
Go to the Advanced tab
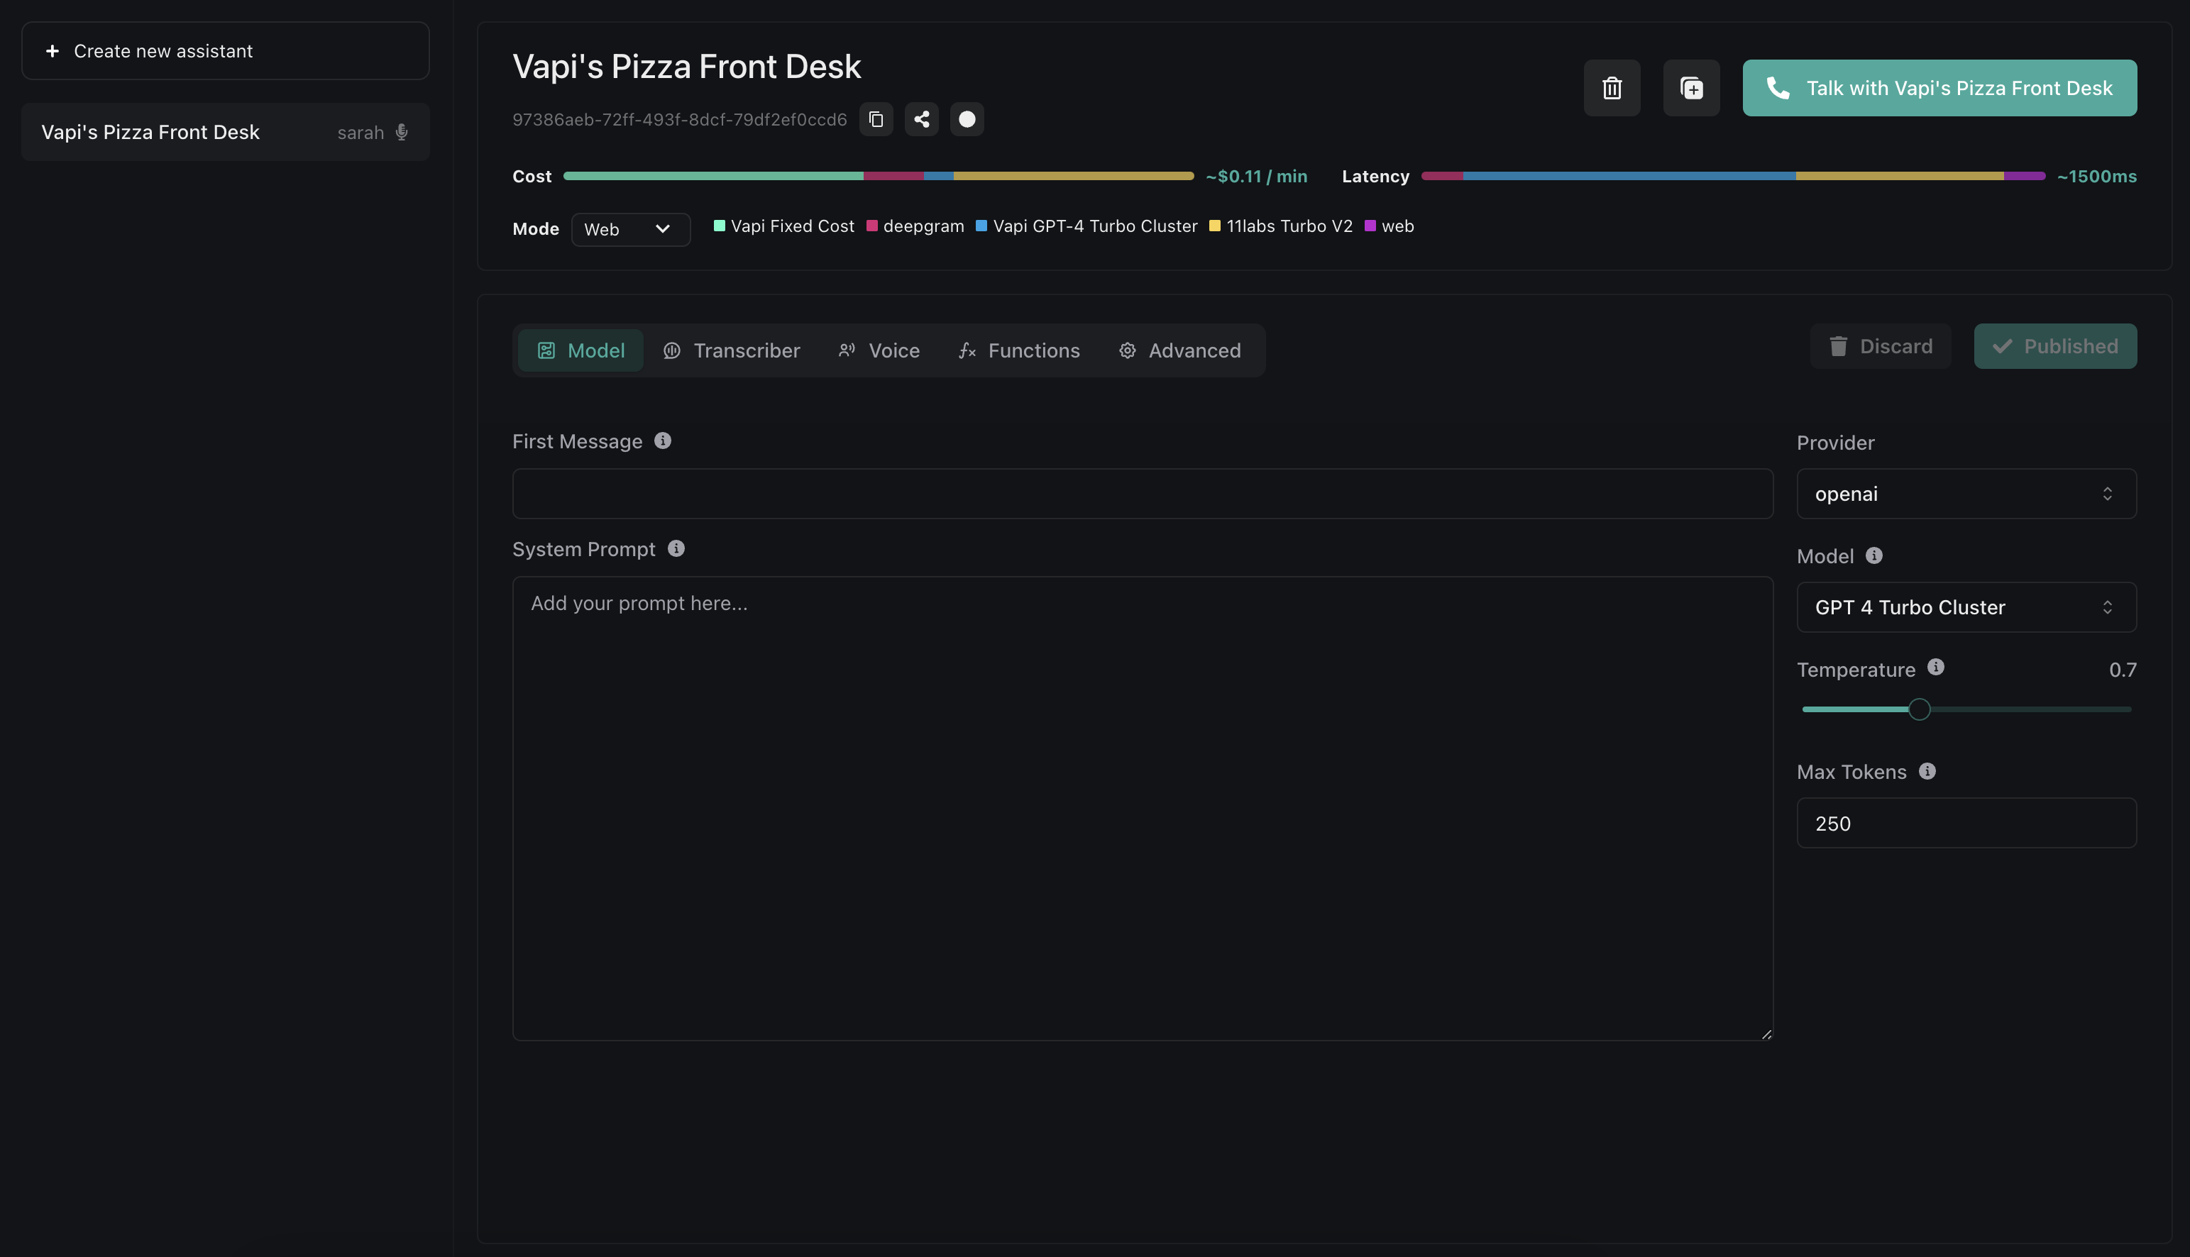coord(1179,350)
